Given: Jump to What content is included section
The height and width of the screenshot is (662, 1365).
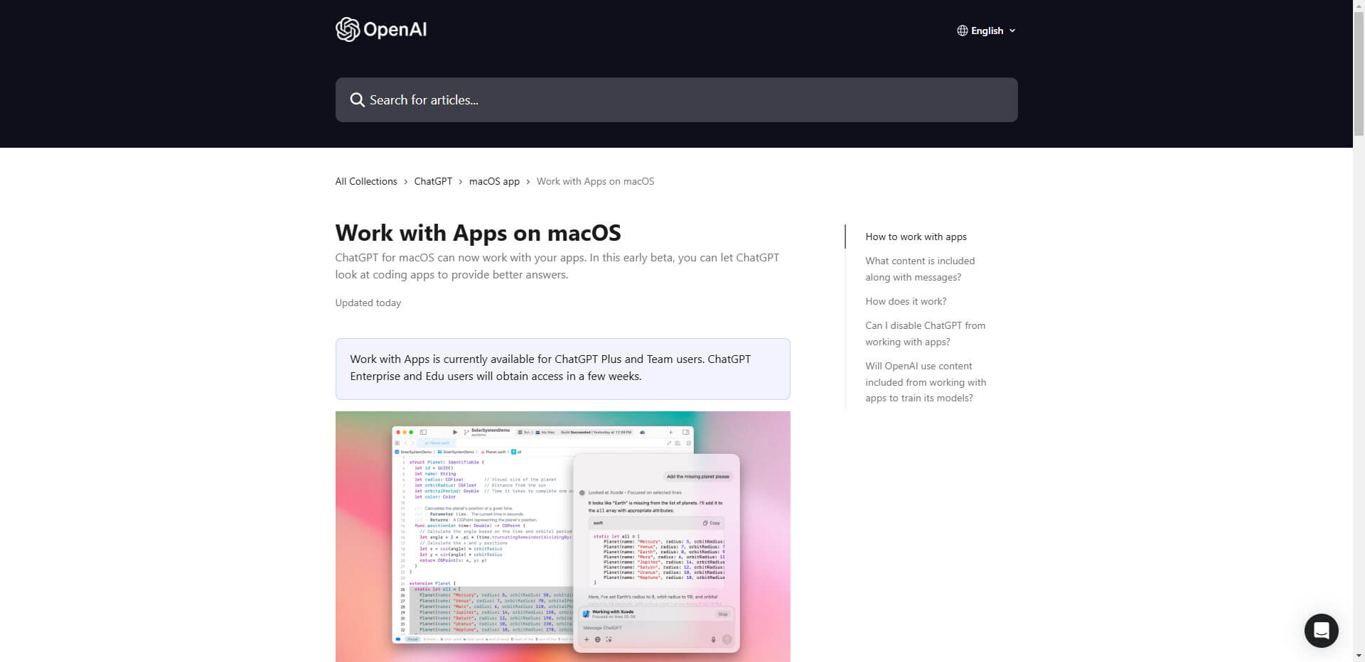Looking at the screenshot, I should pos(920,269).
